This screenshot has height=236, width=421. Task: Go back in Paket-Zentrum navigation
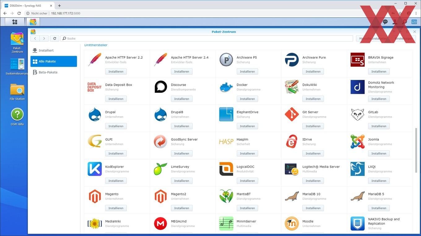coord(35,39)
